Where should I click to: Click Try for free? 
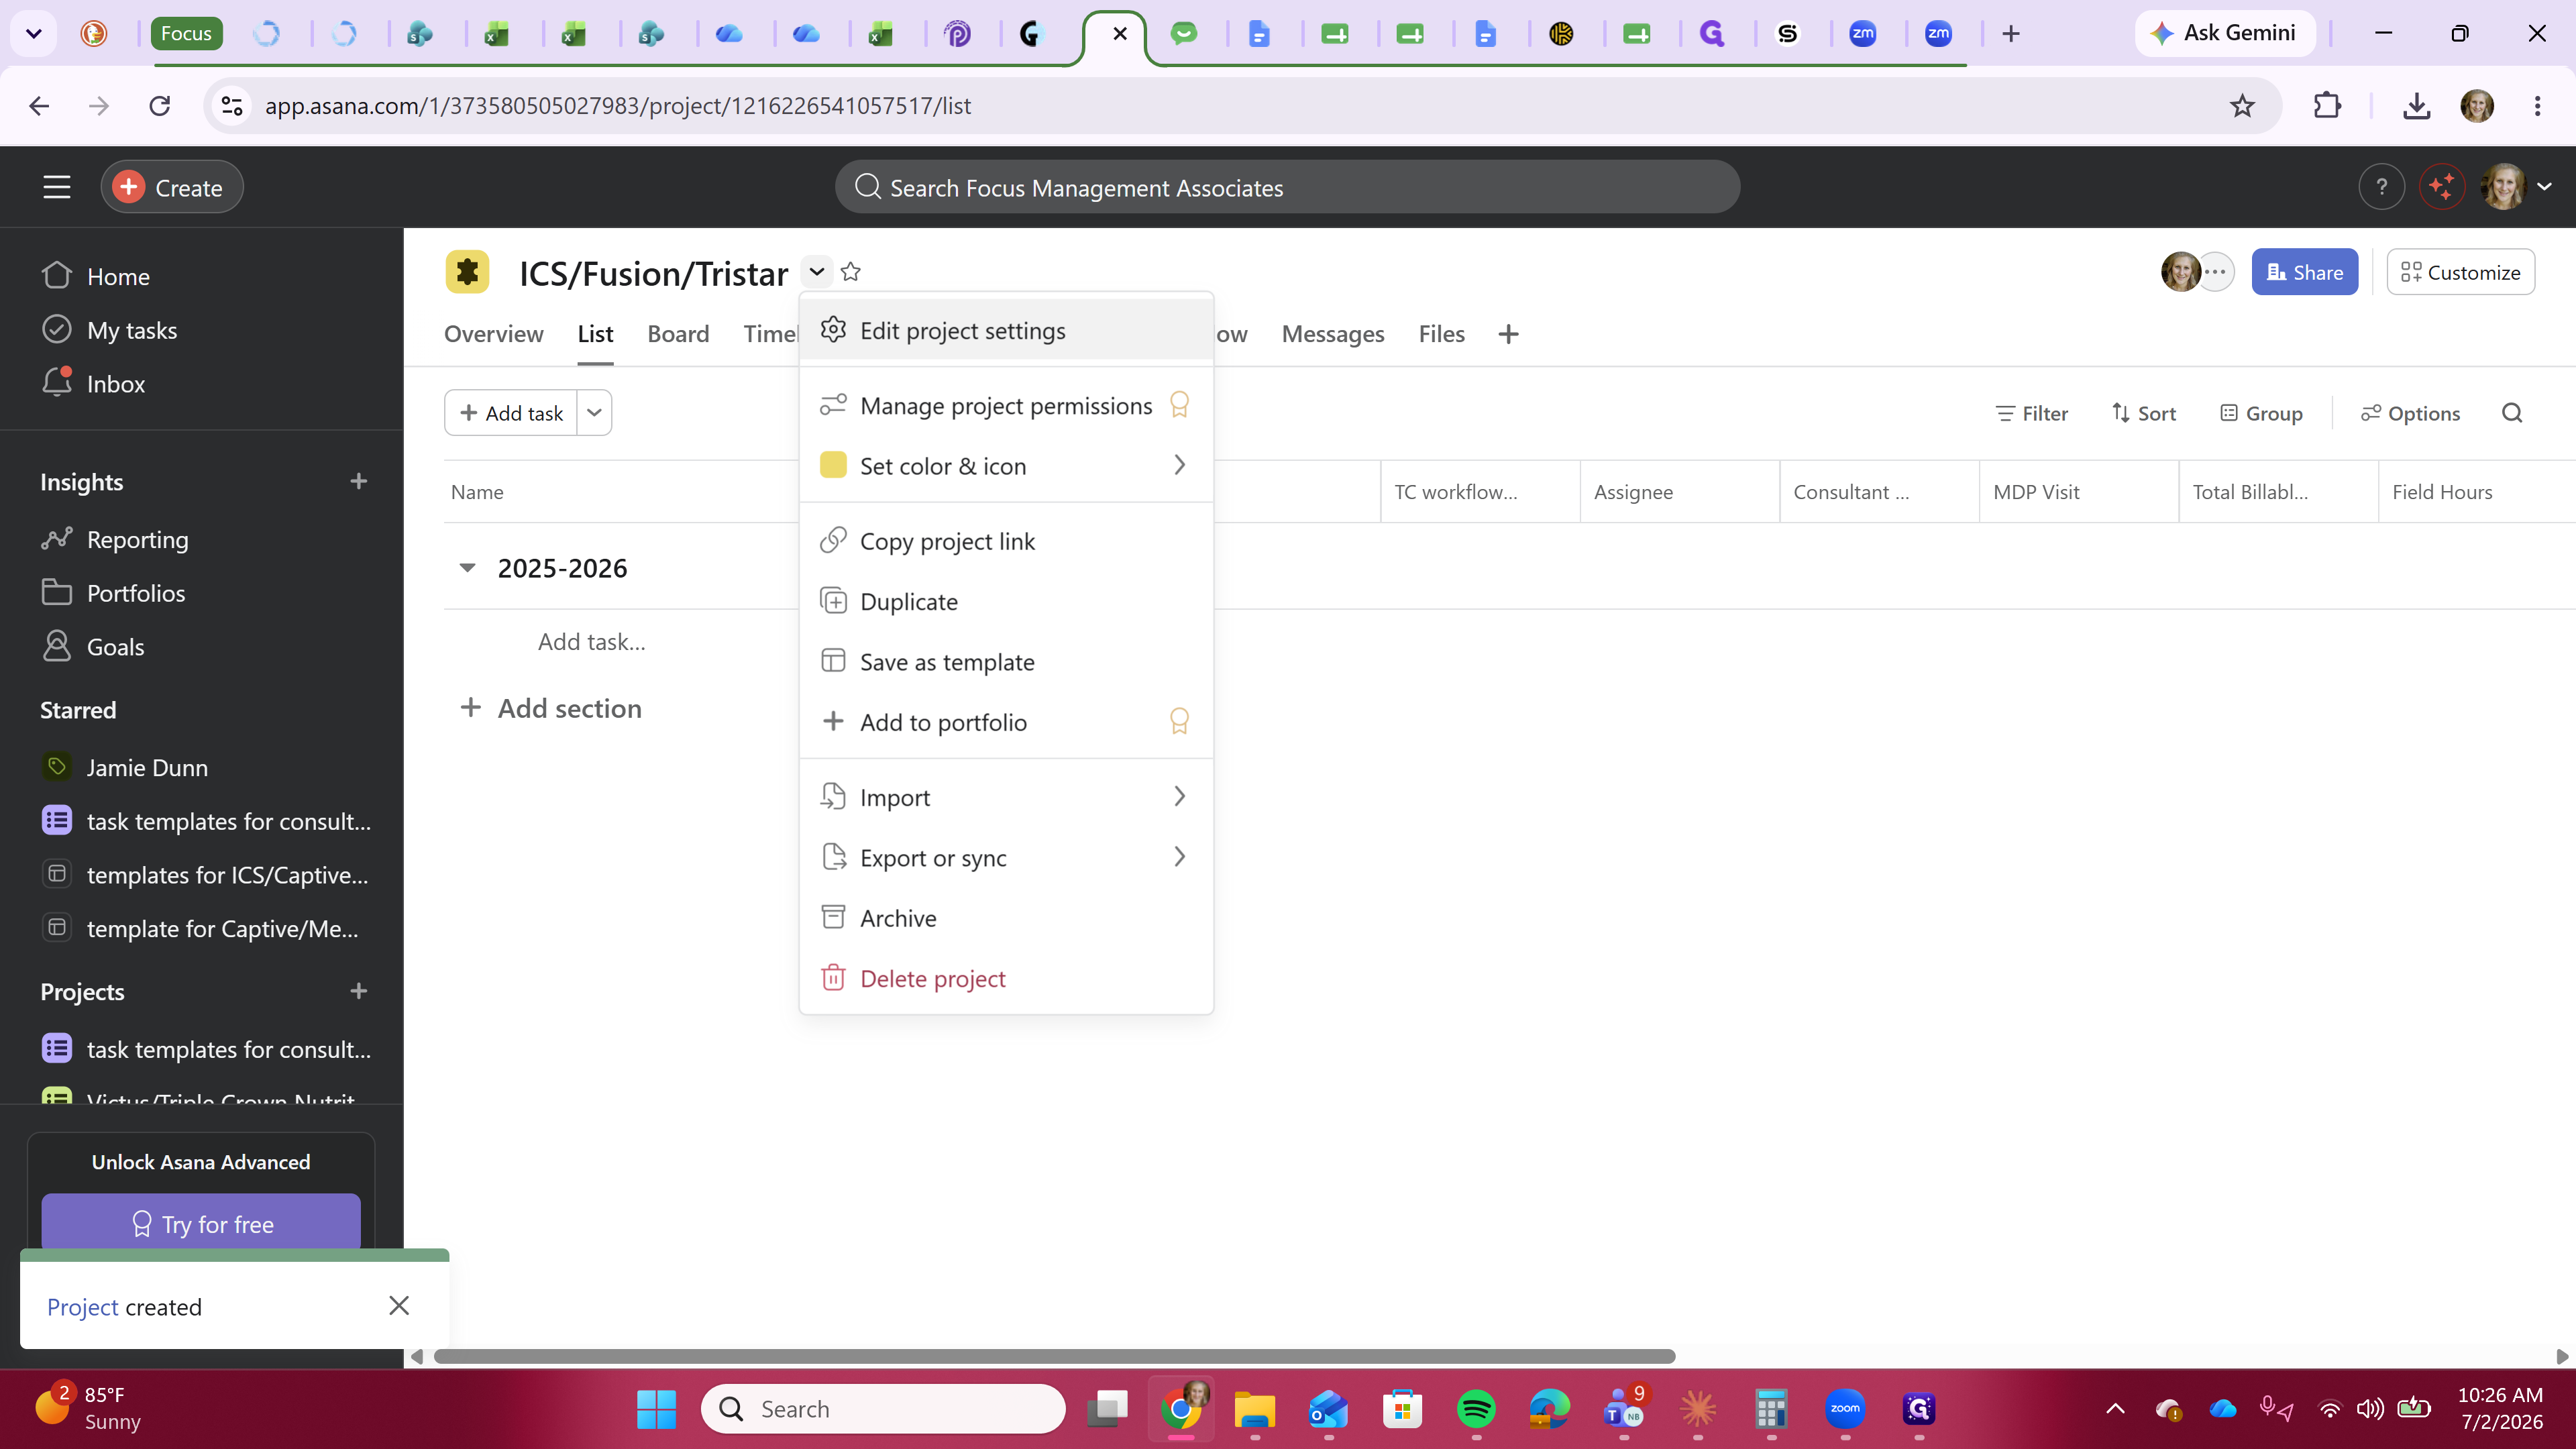click(x=201, y=1223)
